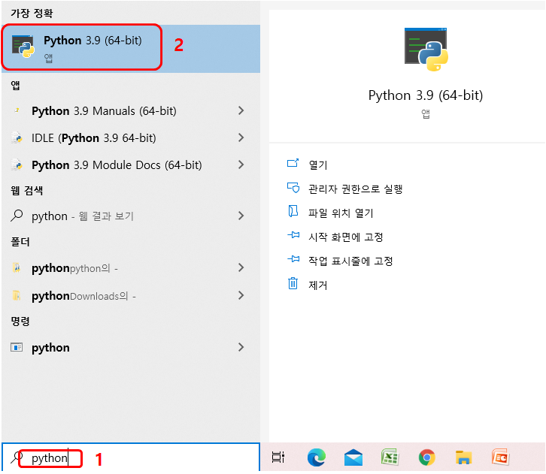Click the shield icon for run as administrator
The width and height of the screenshot is (546, 474).
[293, 188]
